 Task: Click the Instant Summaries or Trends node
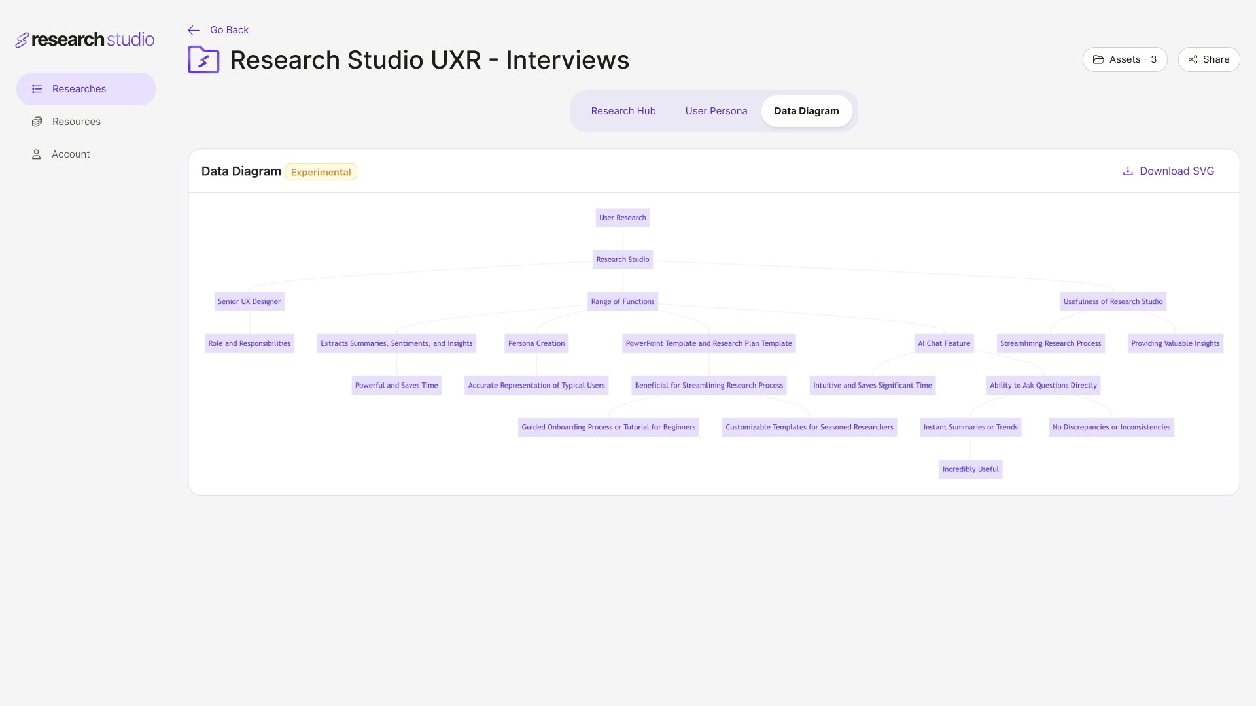click(x=971, y=427)
